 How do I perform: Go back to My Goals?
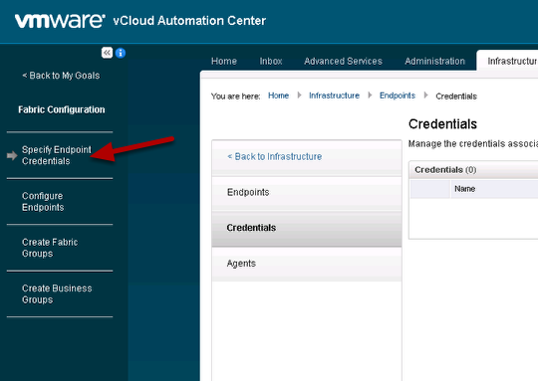pyautogui.click(x=61, y=76)
